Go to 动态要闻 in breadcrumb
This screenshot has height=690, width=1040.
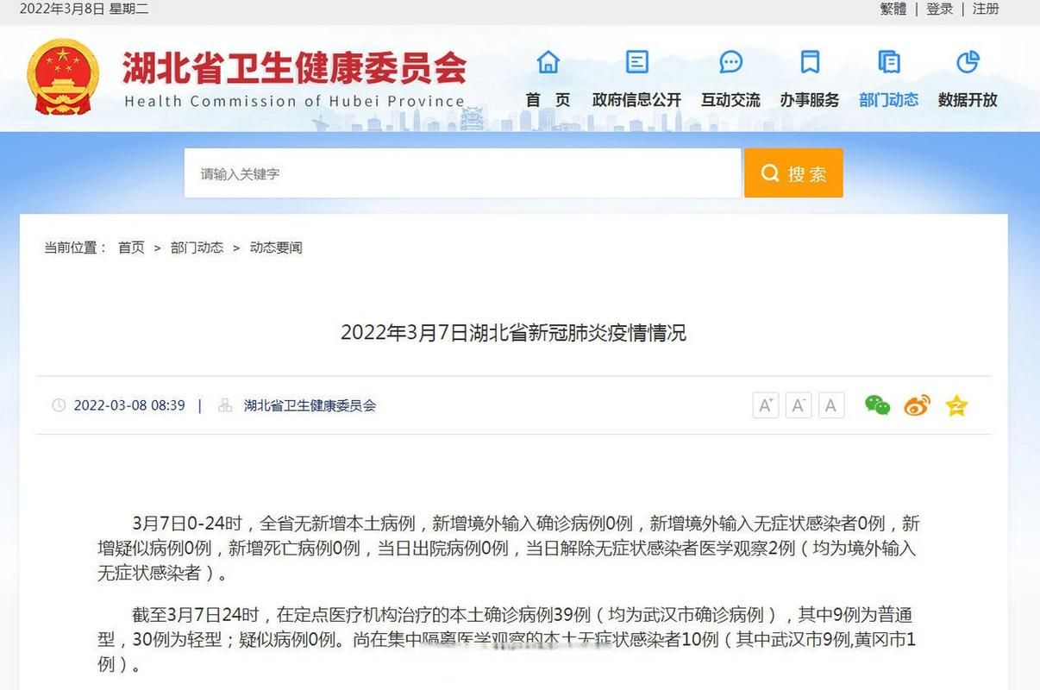pyautogui.click(x=276, y=248)
